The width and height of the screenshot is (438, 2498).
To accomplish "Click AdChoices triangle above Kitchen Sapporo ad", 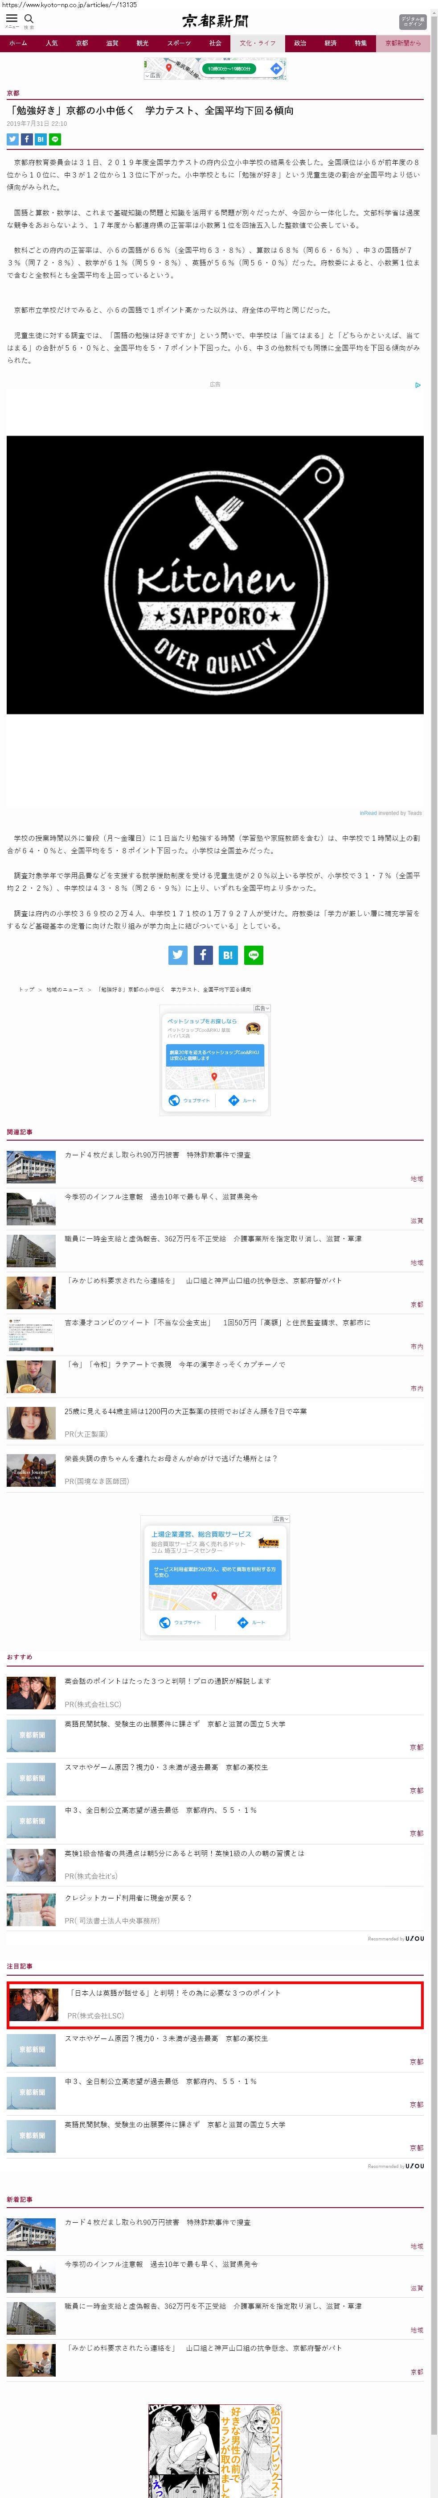I will [417, 385].
